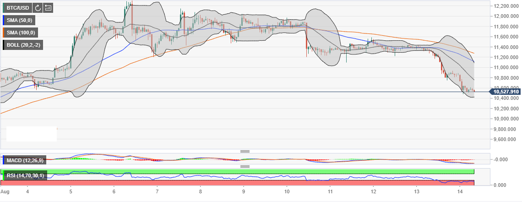Click the refresh chart icon
Image resolution: width=522 pixels, height=202 pixels.
coord(38,8)
